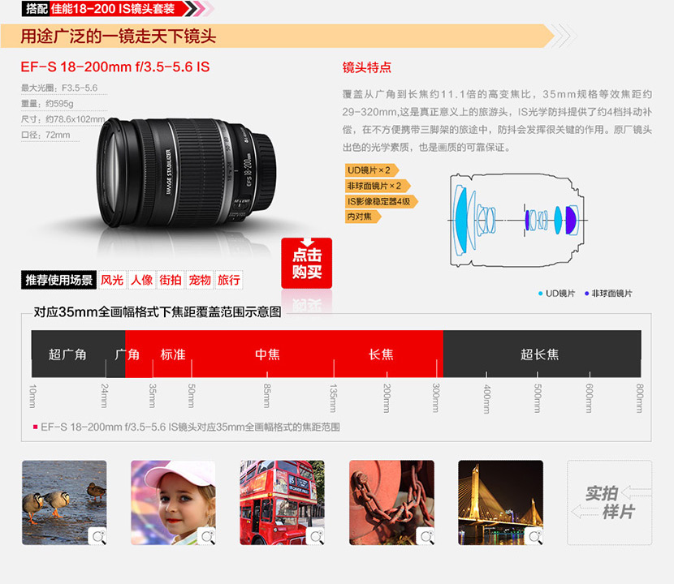Zoom the night bridge photo magnifier icon
The height and width of the screenshot is (584, 674).
click(x=534, y=536)
